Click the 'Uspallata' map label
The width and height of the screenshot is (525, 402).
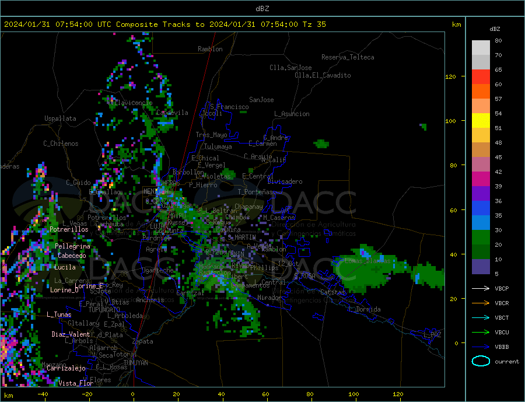click(60, 118)
